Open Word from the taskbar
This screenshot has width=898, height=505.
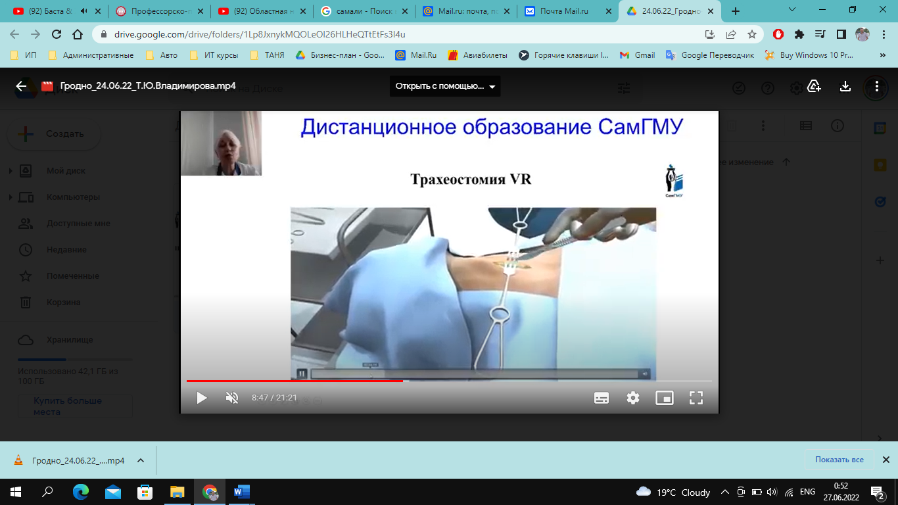tap(241, 492)
